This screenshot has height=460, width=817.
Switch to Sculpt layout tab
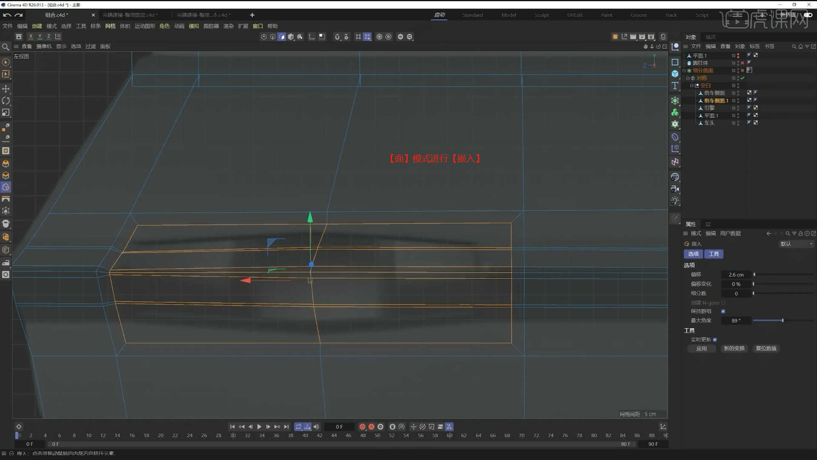[x=542, y=15]
